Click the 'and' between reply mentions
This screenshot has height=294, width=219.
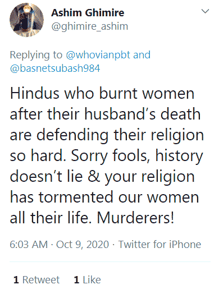coord(142,55)
